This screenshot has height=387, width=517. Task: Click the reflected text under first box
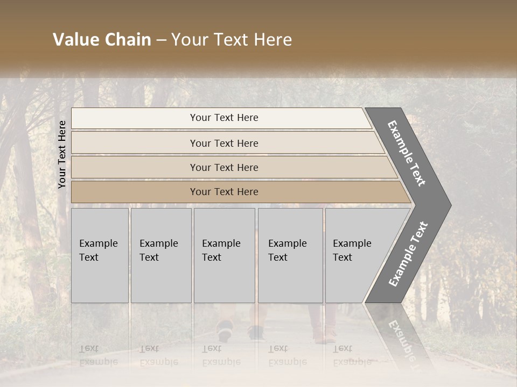click(x=98, y=355)
